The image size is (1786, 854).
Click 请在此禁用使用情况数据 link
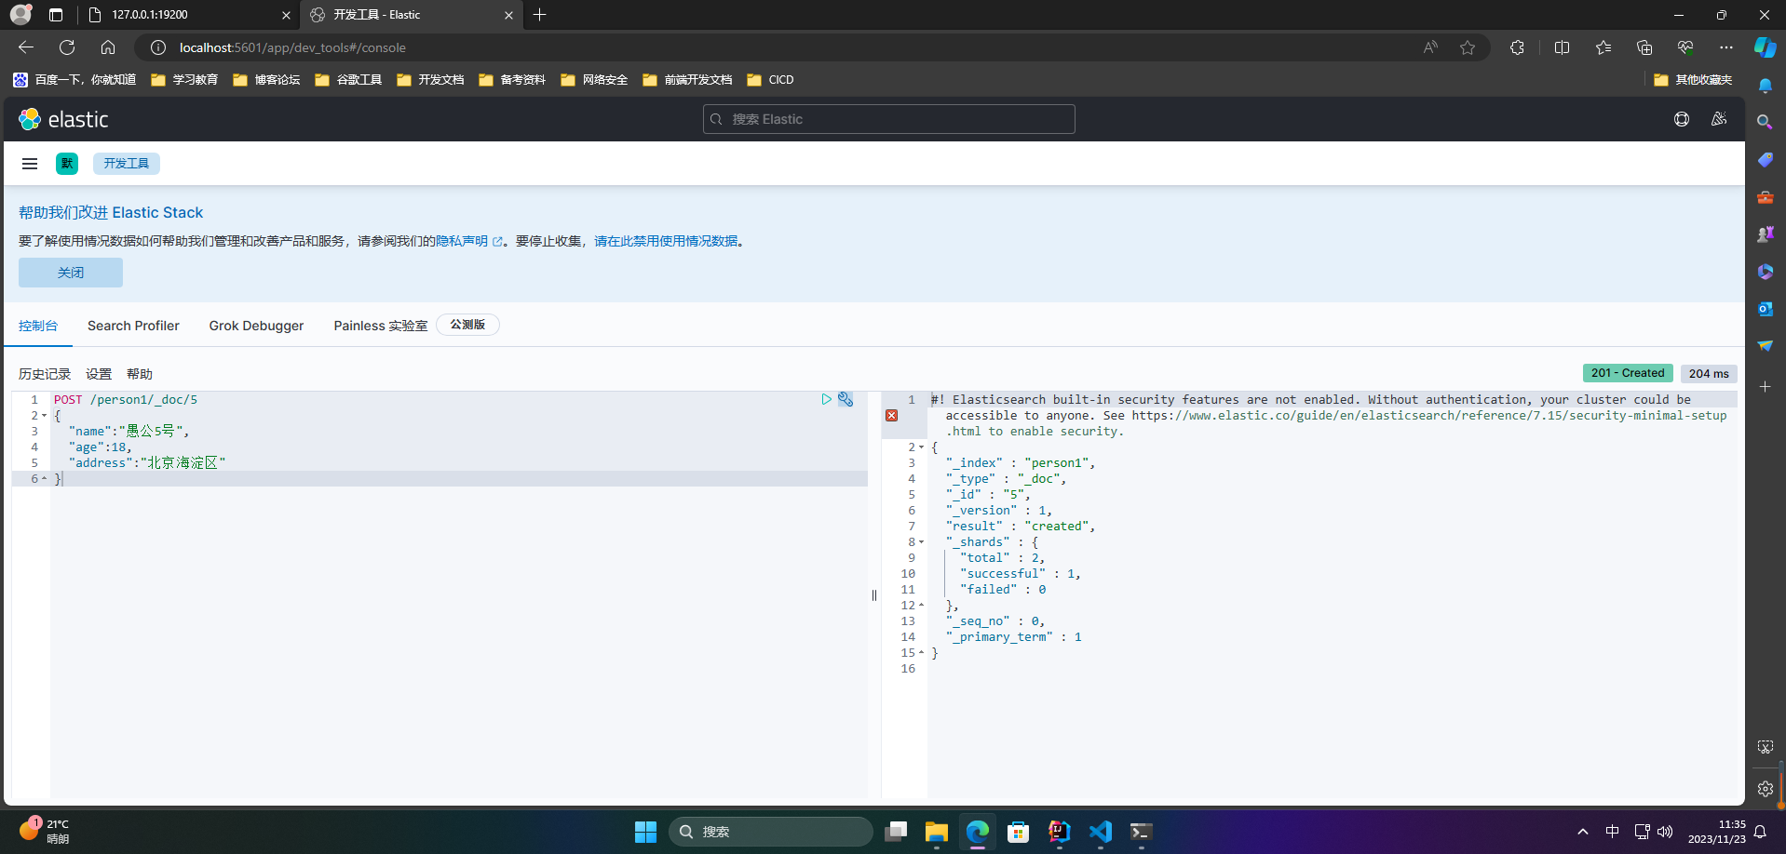click(x=666, y=241)
